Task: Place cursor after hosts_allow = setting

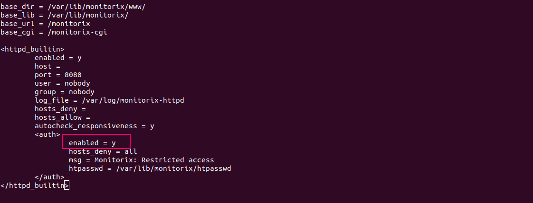Action: [91, 117]
